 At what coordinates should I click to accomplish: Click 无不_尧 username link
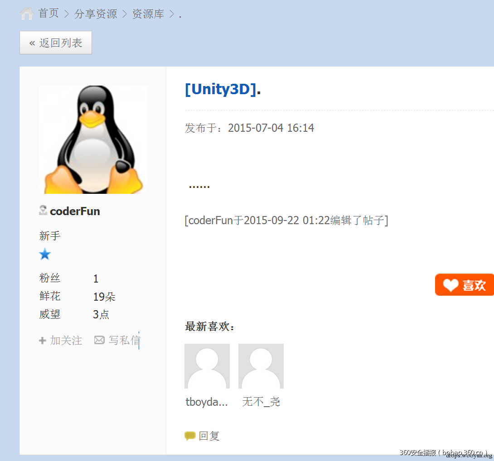(x=261, y=402)
